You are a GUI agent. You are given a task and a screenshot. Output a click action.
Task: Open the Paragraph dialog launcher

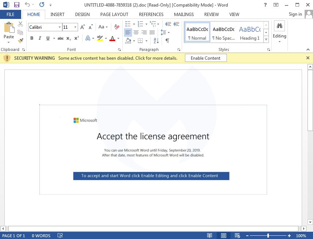coord(179,49)
